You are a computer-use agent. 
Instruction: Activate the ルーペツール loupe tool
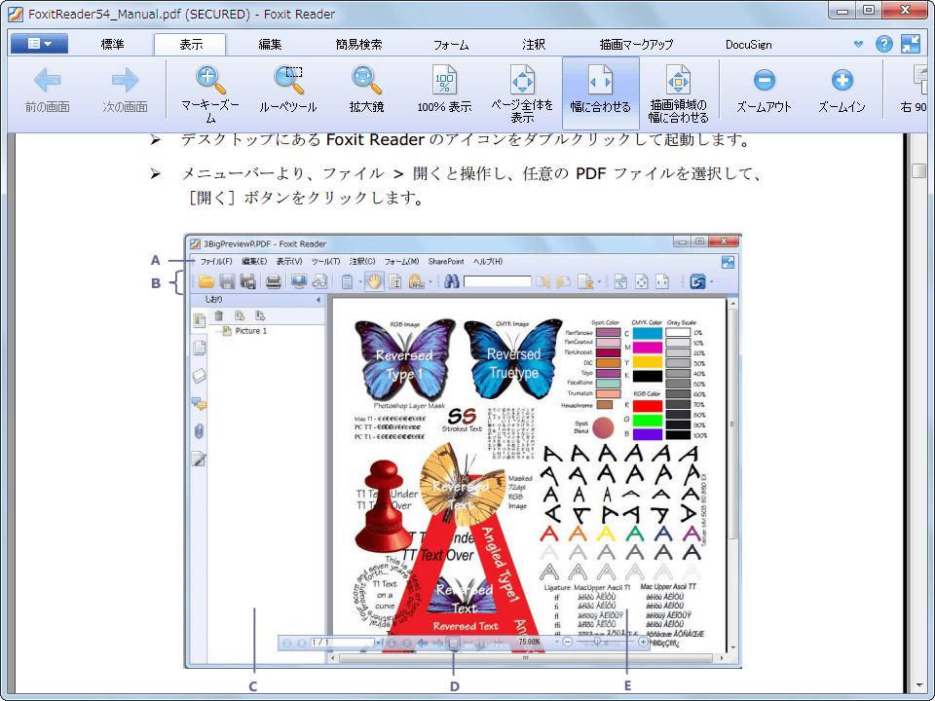288,92
